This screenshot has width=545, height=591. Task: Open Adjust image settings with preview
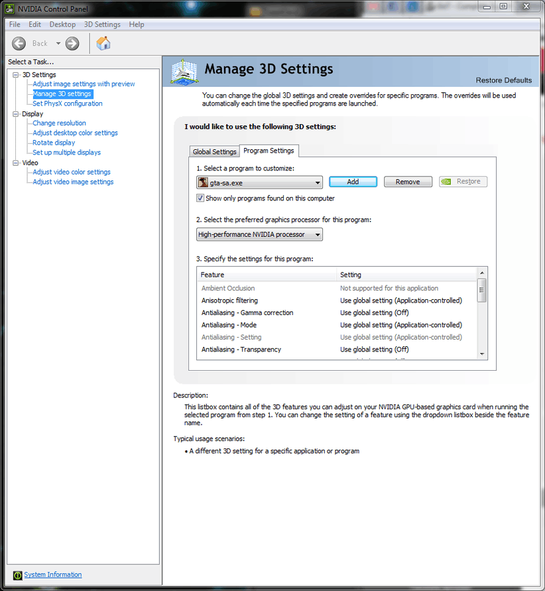84,84
